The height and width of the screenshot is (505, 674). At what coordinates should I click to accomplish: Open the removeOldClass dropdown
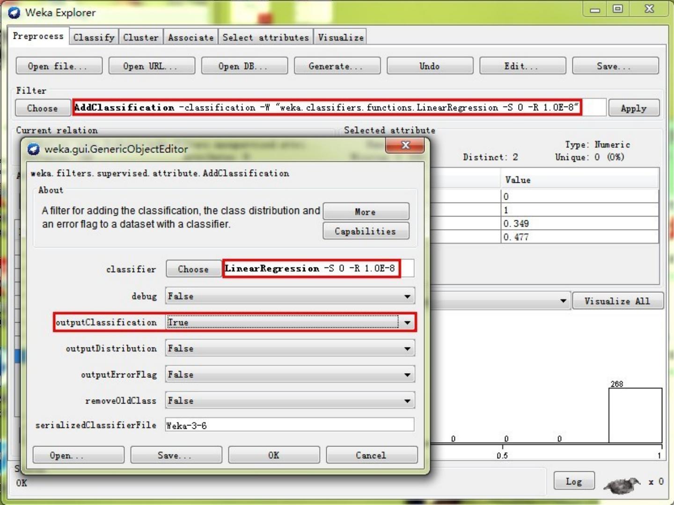pos(290,401)
